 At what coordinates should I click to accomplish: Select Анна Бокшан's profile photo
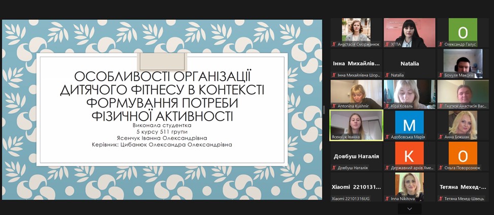[463, 125]
